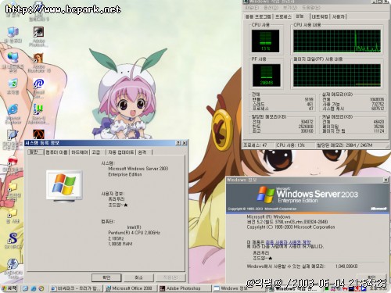Open the end-user license agreement link
The image size is (391, 293).
click(288, 242)
